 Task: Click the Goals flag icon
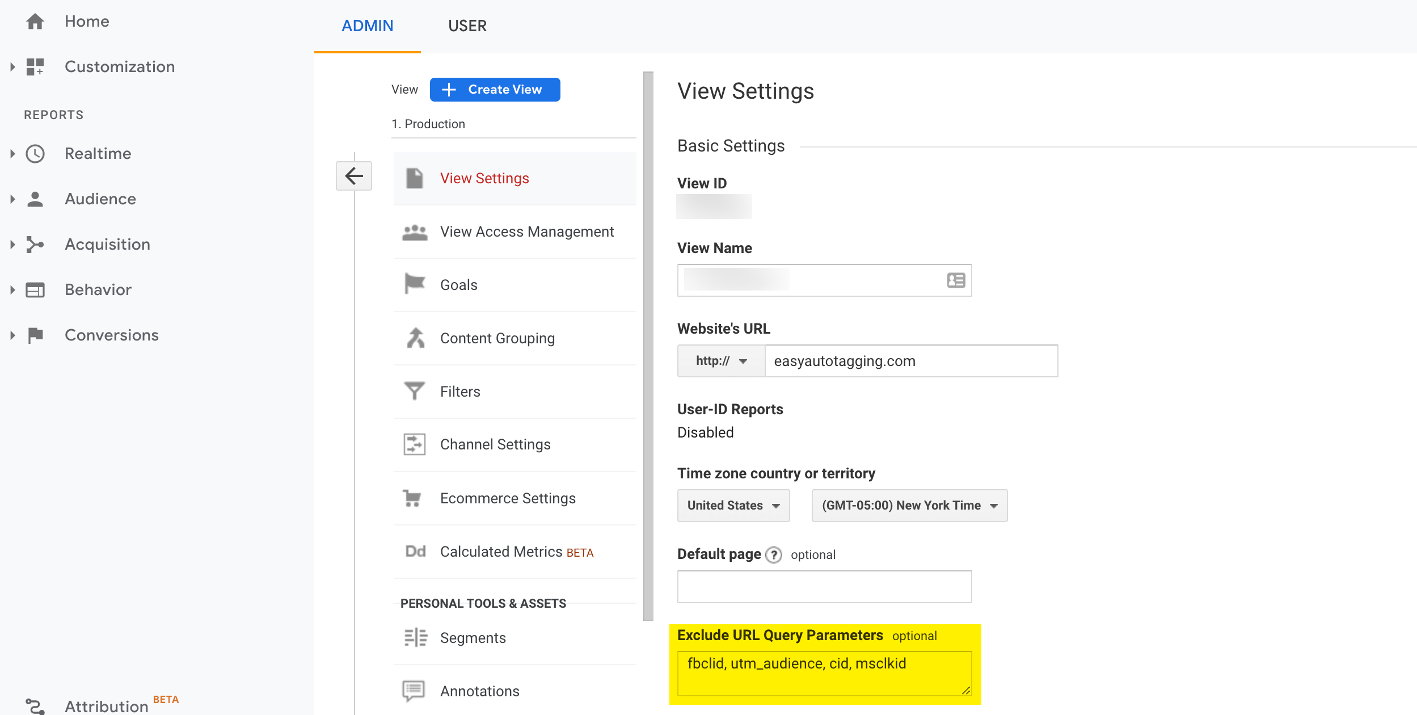coord(415,283)
